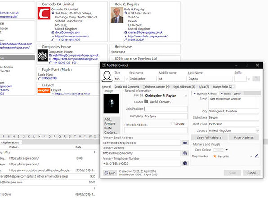Click Paste under the contact image
This screenshot has height=201, width=268.
(x=108, y=128)
